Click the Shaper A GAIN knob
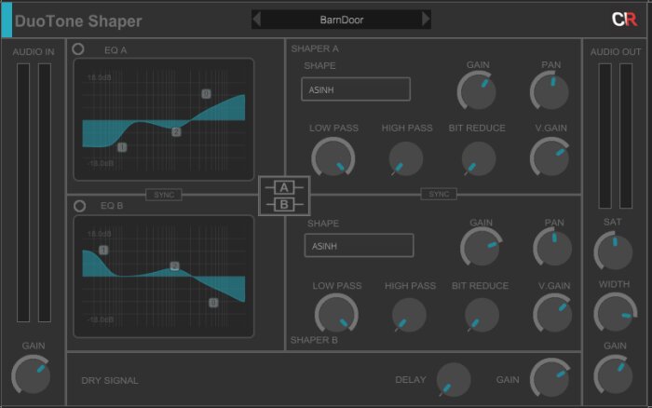This screenshot has width=652, height=408. tap(477, 90)
